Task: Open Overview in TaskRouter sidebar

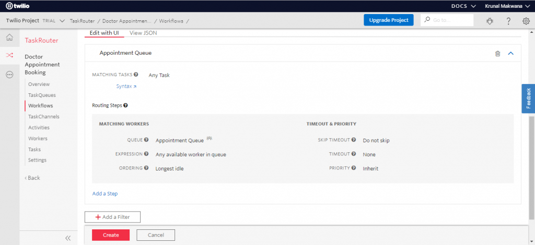Action: (39, 84)
